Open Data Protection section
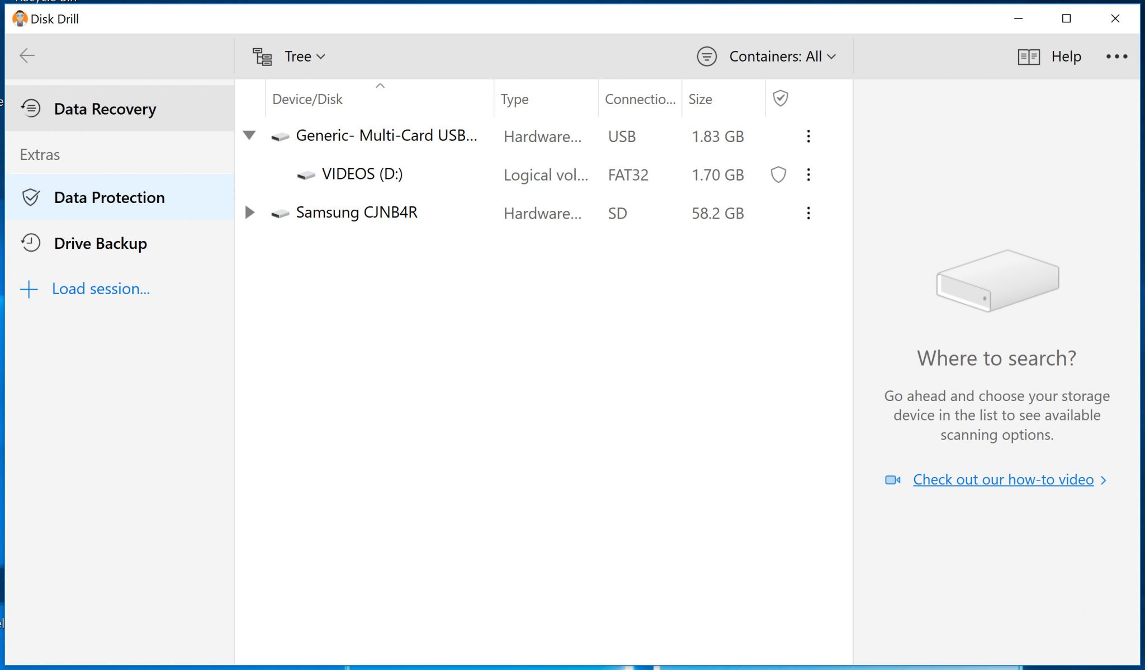The width and height of the screenshot is (1145, 670). [x=120, y=197]
